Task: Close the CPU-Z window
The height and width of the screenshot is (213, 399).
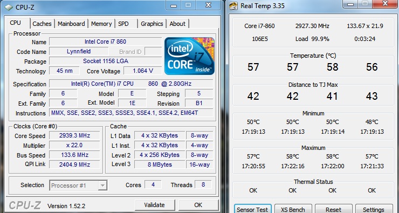Action: coord(209,5)
